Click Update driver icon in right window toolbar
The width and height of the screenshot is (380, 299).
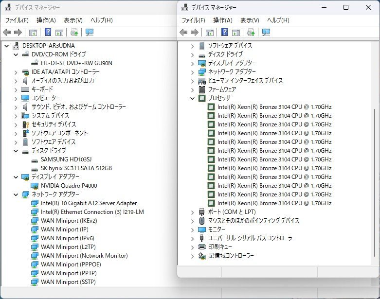tap(251, 32)
